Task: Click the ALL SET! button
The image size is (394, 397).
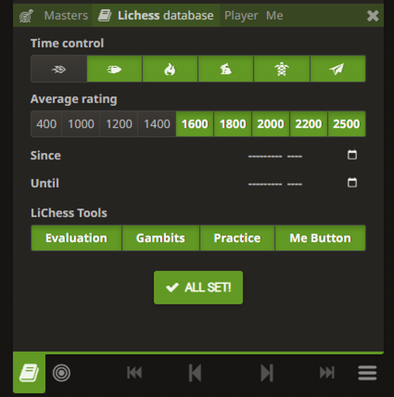Action: [x=198, y=287]
